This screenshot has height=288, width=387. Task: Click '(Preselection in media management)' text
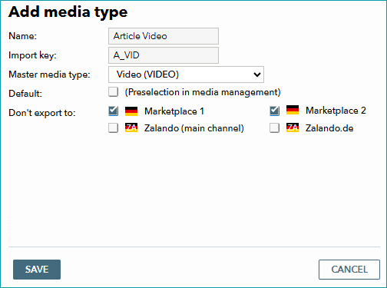[203, 92]
